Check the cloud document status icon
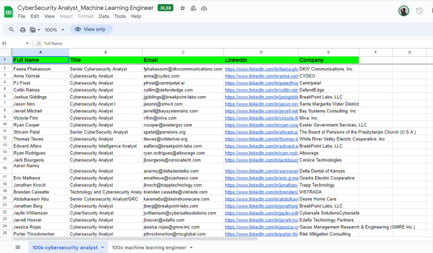 tap(204, 8)
